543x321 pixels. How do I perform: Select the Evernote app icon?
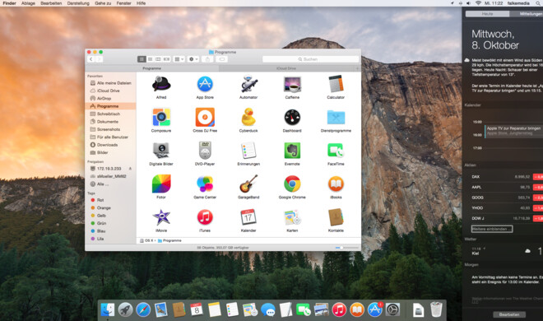coord(292,151)
